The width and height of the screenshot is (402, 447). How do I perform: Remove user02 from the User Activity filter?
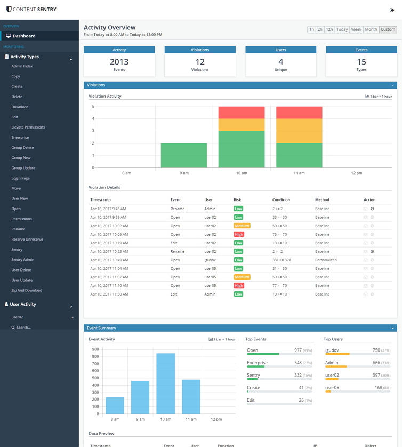coord(73,317)
